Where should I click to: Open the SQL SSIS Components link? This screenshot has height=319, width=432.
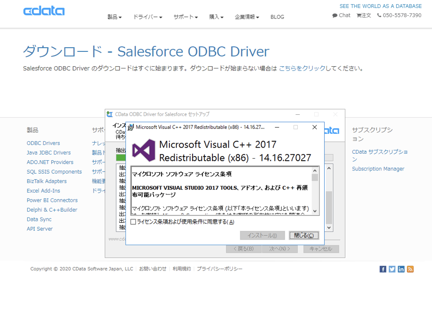[54, 172]
